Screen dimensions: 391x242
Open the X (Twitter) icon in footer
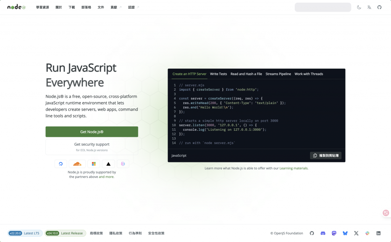[356, 233]
